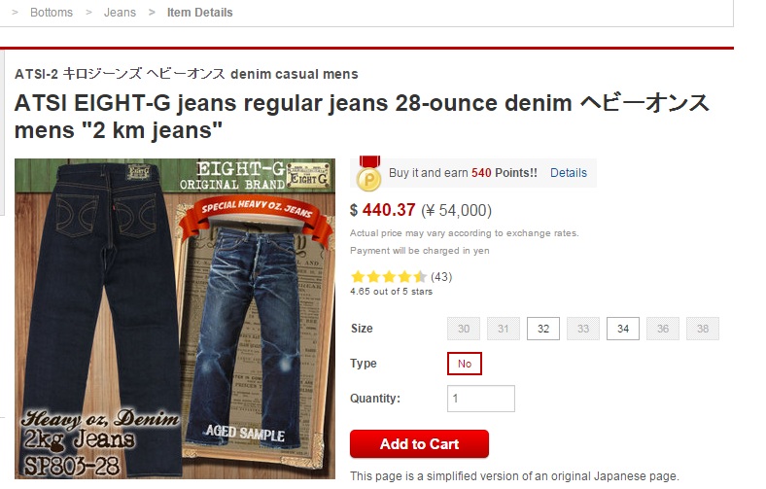Select size 36 option
The height and width of the screenshot is (489, 766).
[x=663, y=329]
